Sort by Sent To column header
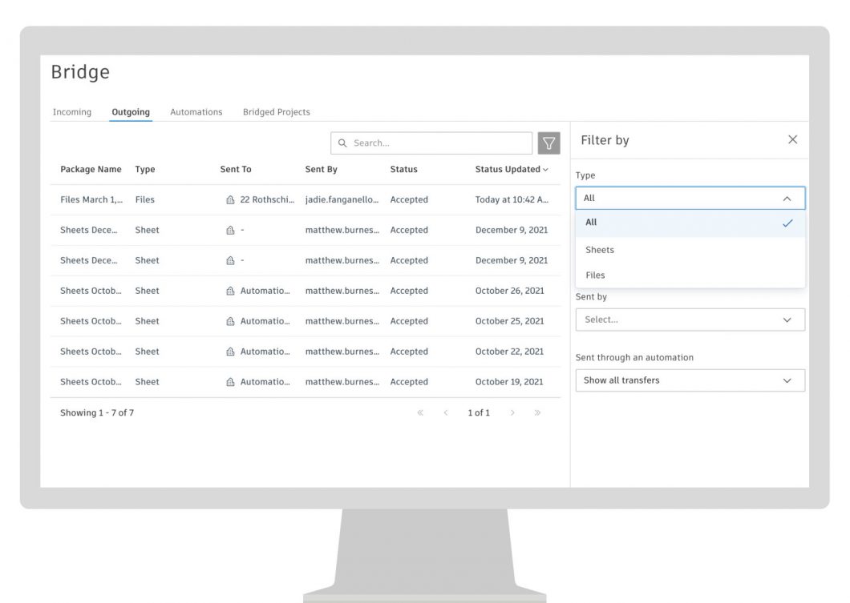This screenshot has height=603, width=850. 236,170
